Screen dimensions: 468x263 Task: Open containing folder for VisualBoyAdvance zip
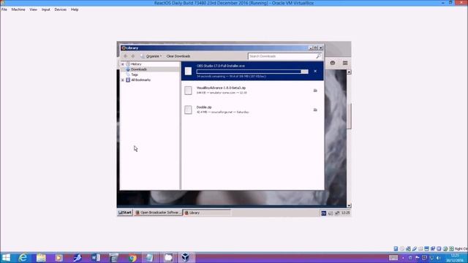click(315, 91)
